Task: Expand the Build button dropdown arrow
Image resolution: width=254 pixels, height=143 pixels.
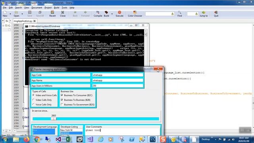Action: click(x=112, y=14)
